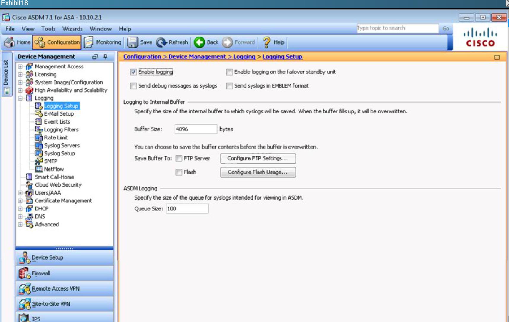The height and width of the screenshot is (322, 509).
Task: Enable logging on the failover standby unit
Action: [229, 72]
